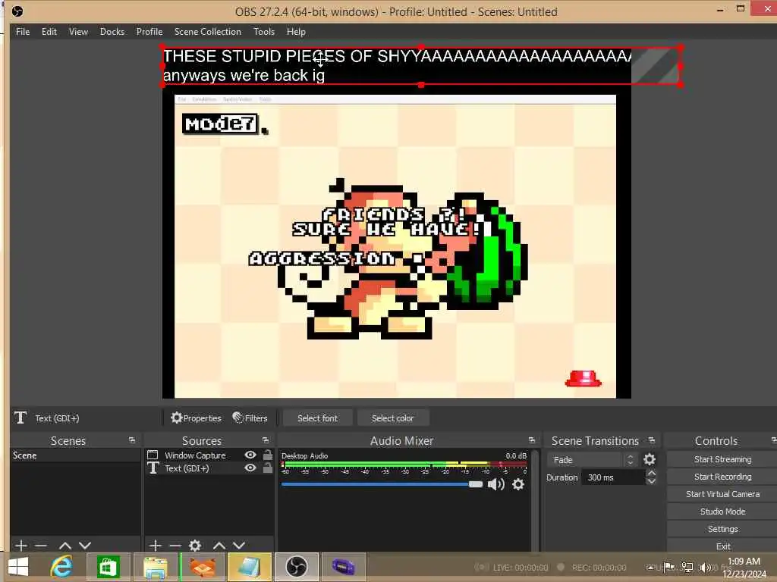Click Start Virtual Camera
The height and width of the screenshot is (582, 777).
722,494
